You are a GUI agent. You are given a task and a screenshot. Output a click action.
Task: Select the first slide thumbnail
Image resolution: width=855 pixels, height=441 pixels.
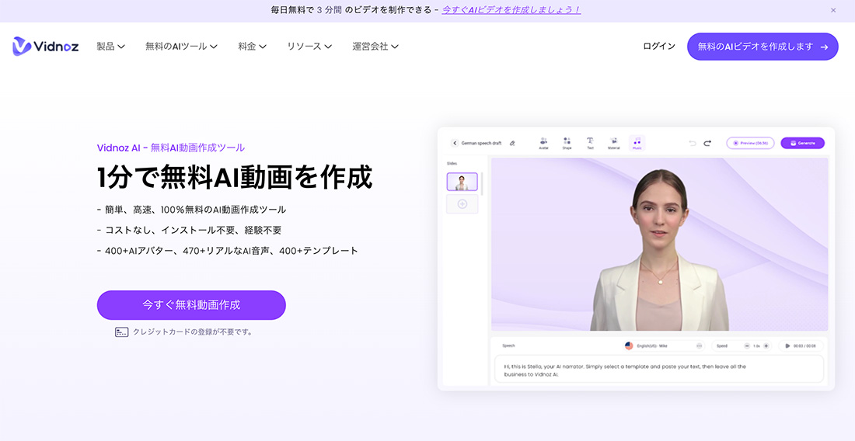(x=462, y=182)
